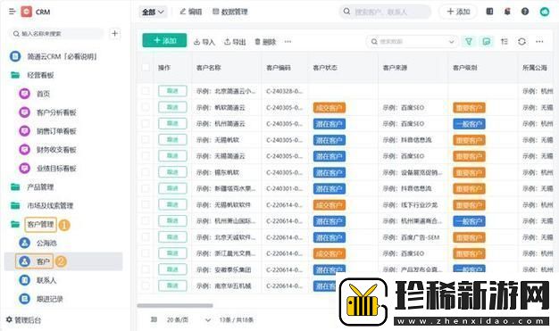This screenshot has width=559, height=331.
Task: Open the 20条/页 page size dropdown
Action: point(188,320)
